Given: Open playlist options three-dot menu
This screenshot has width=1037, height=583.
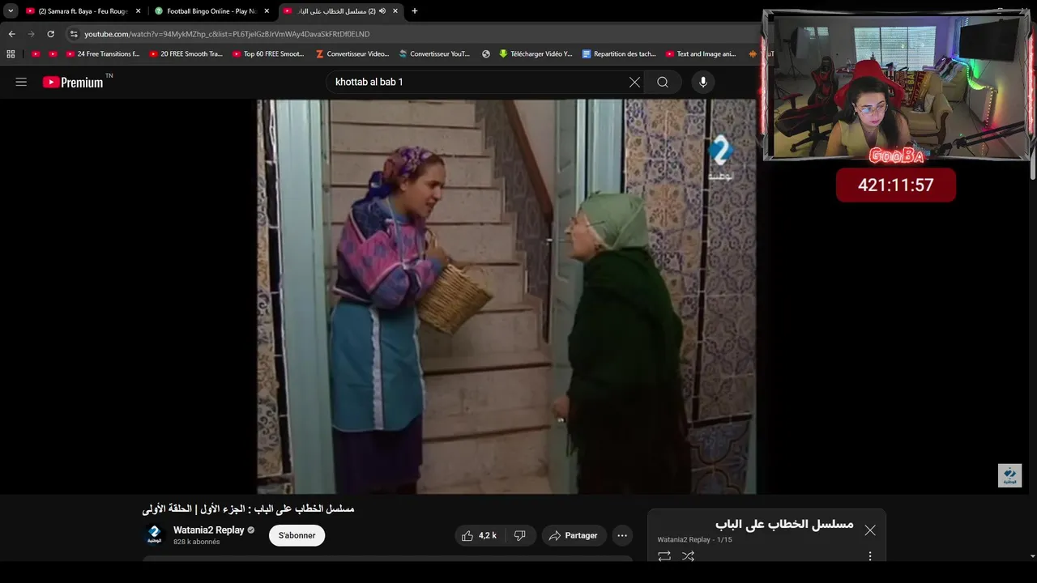Looking at the screenshot, I should (x=870, y=556).
